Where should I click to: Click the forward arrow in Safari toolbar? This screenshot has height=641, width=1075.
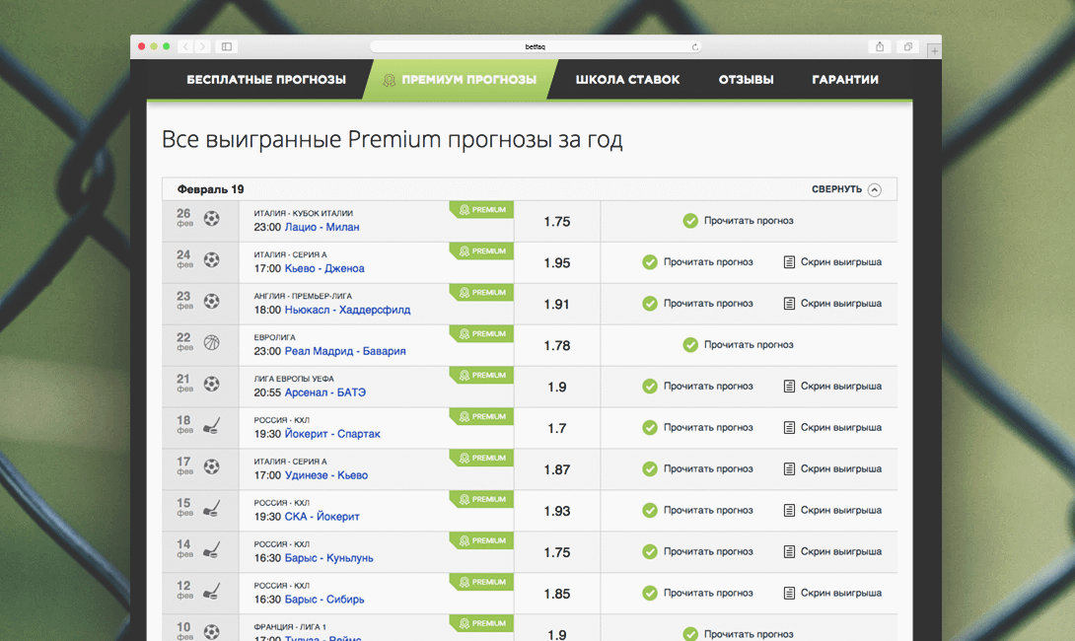pyautogui.click(x=202, y=46)
